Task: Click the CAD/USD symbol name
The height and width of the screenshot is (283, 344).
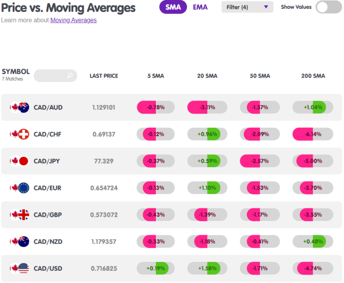Action: click(48, 268)
